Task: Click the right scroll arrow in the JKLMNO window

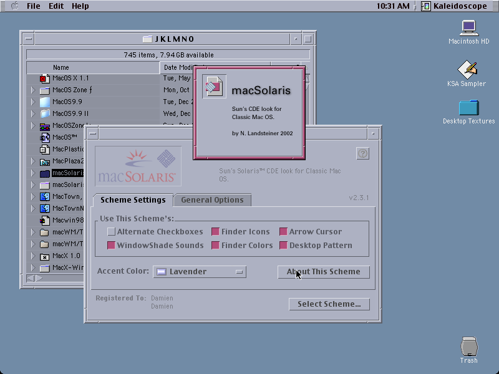Action: (39, 278)
